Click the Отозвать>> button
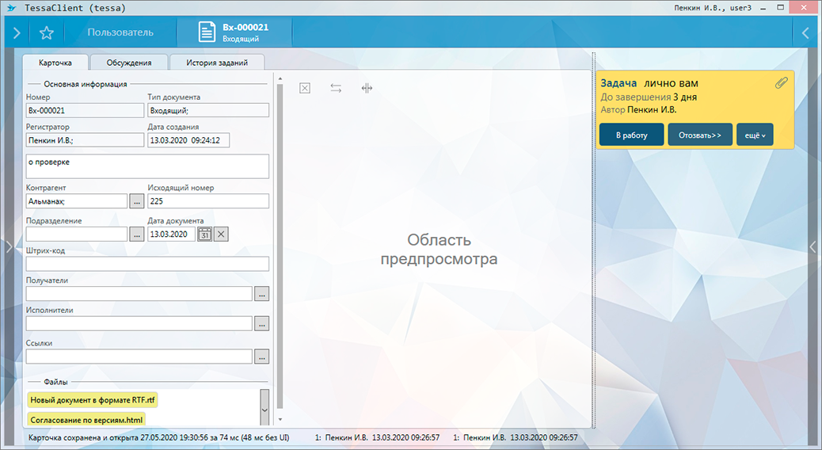 pyautogui.click(x=700, y=135)
